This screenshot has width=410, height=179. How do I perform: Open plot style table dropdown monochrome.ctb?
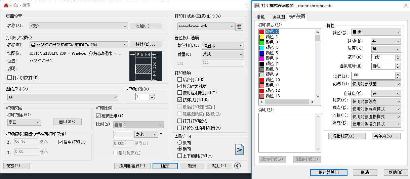tap(206, 26)
